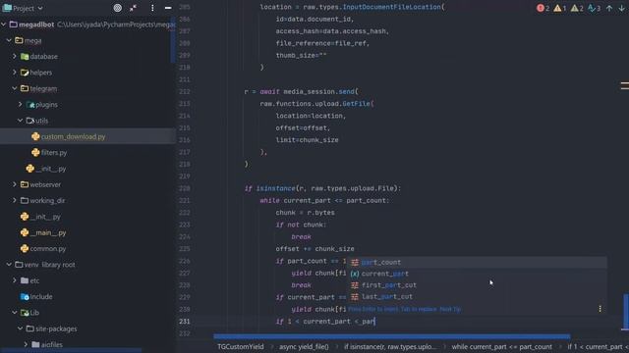Expand the webserver folder
This screenshot has height=353, width=629.
(15, 184)
